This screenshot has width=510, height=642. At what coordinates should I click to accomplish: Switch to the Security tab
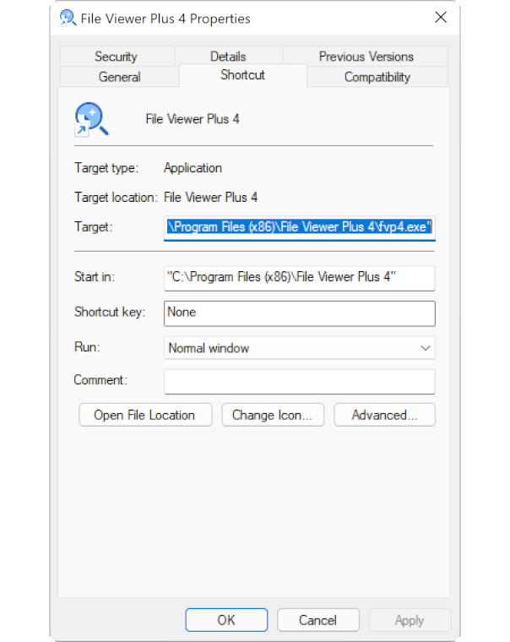coord(117,57)
